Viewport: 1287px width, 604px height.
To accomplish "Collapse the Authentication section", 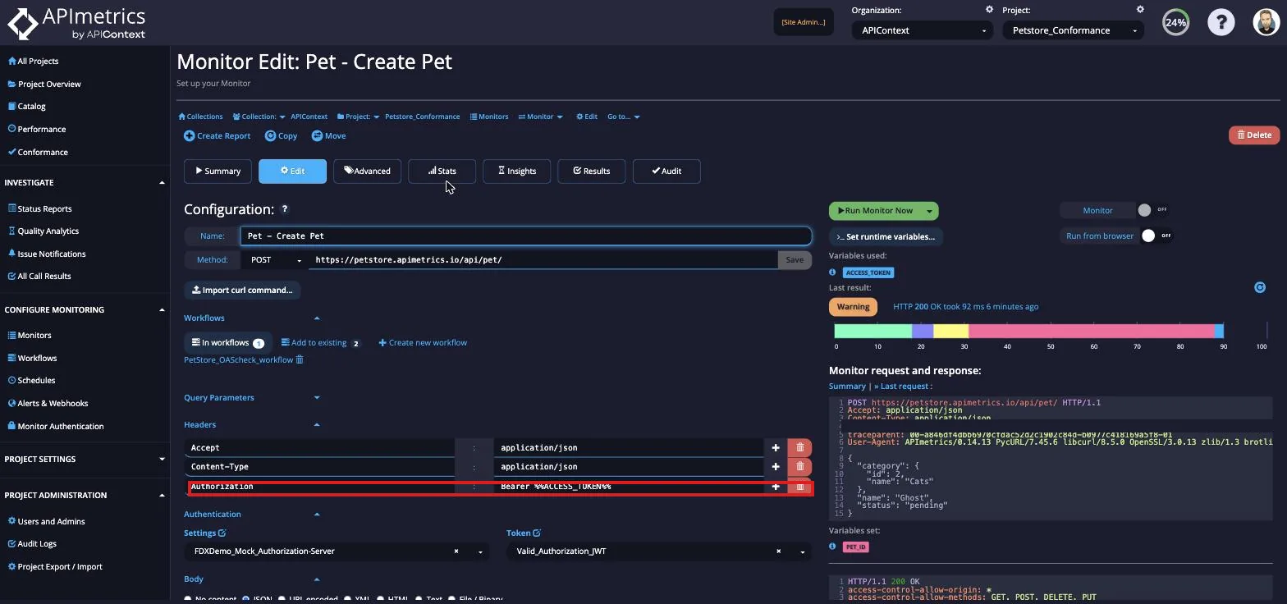I will pyautogui.click(x=317, y=515).
